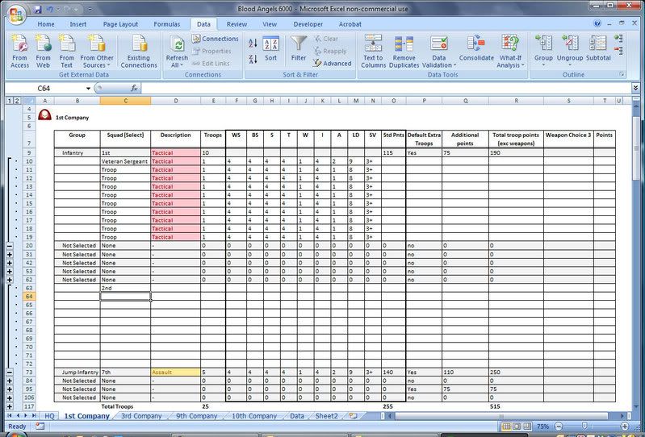Screen dimensions: 645x437
Task: Expand outline group at row 84
Action: 10,381
